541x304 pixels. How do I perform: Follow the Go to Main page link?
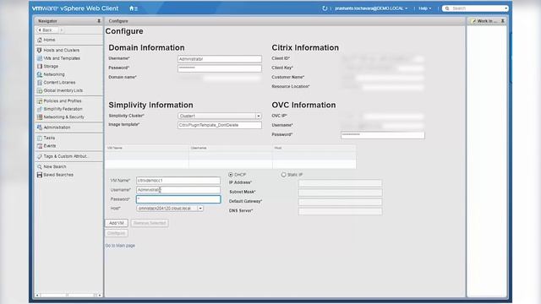tap(120, 246)
